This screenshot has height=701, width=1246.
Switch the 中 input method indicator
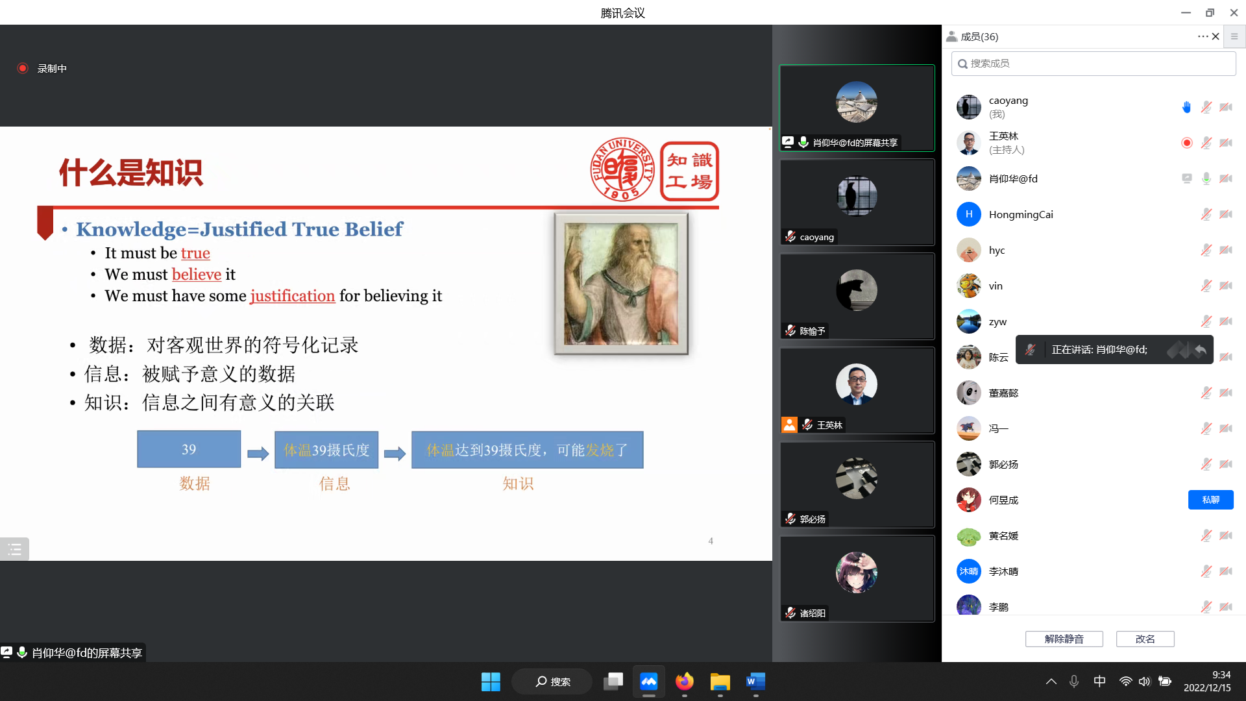pyautogui.click(x=1099, y=682)
